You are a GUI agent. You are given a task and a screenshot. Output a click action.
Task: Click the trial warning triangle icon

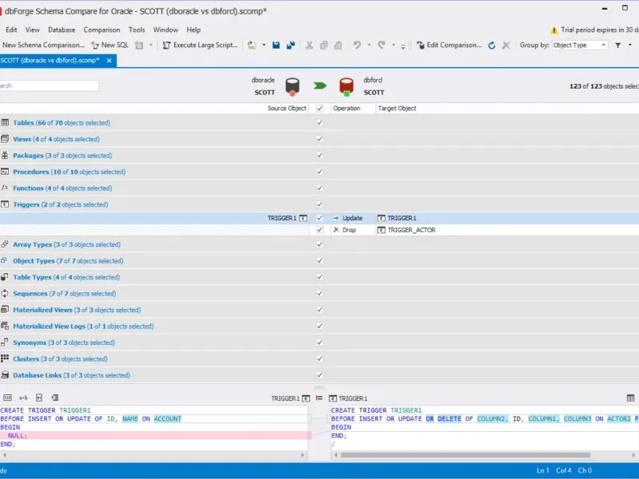[x=554, y=30]
